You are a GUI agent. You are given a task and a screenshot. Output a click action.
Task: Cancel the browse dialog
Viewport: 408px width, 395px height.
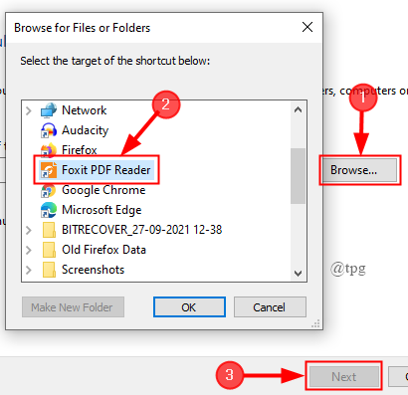(x=270, y=307)
